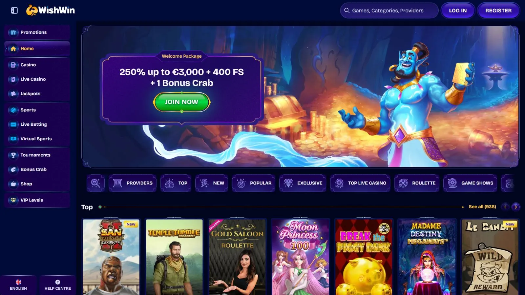Open the Help Centre question mark icon
The height and width of the screenshot is (295, 525).
[x=58, y=282]
